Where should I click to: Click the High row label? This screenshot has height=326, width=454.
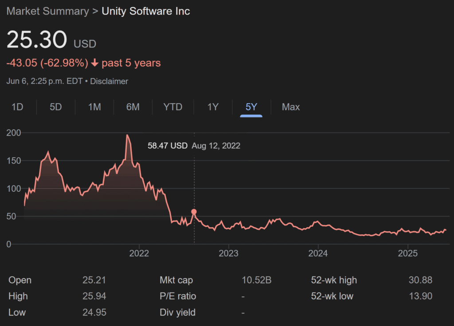18,296
